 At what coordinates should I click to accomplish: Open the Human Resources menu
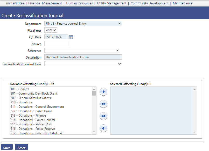pyautogui.click(x=79, y=3)
